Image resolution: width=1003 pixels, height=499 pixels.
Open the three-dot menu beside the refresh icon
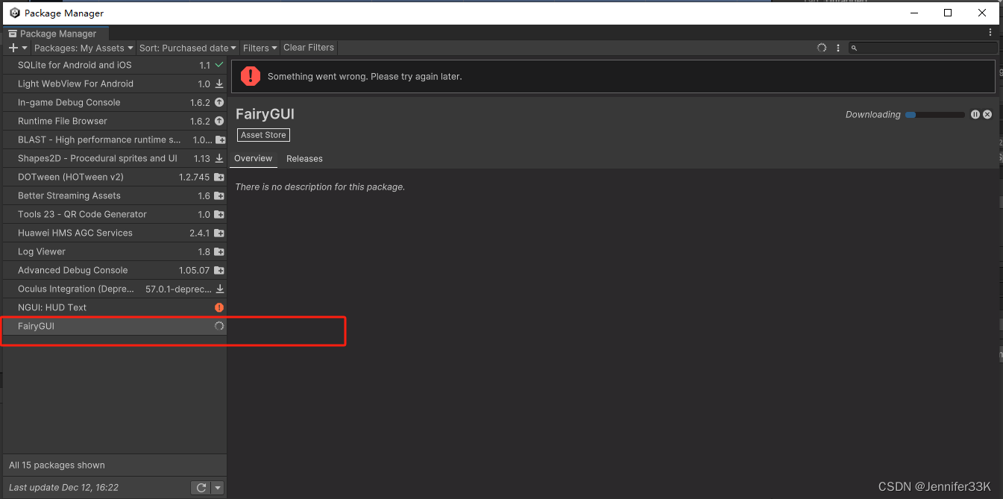pos(837,47)
